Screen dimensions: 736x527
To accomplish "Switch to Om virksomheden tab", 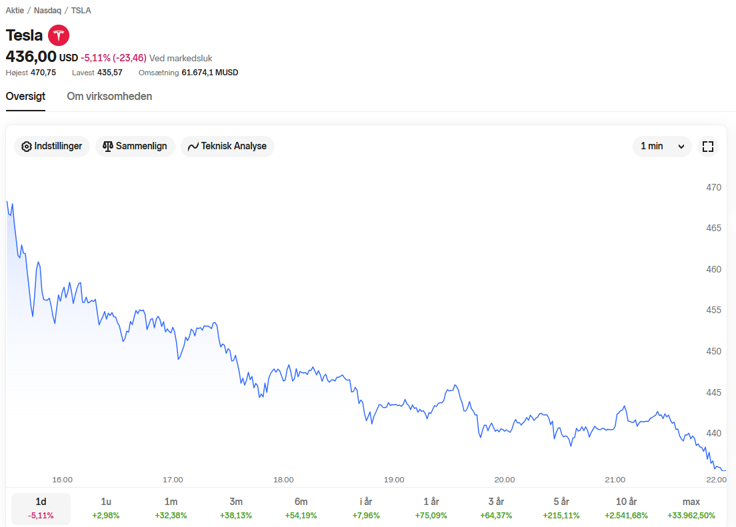I will (x=109, y=96).
